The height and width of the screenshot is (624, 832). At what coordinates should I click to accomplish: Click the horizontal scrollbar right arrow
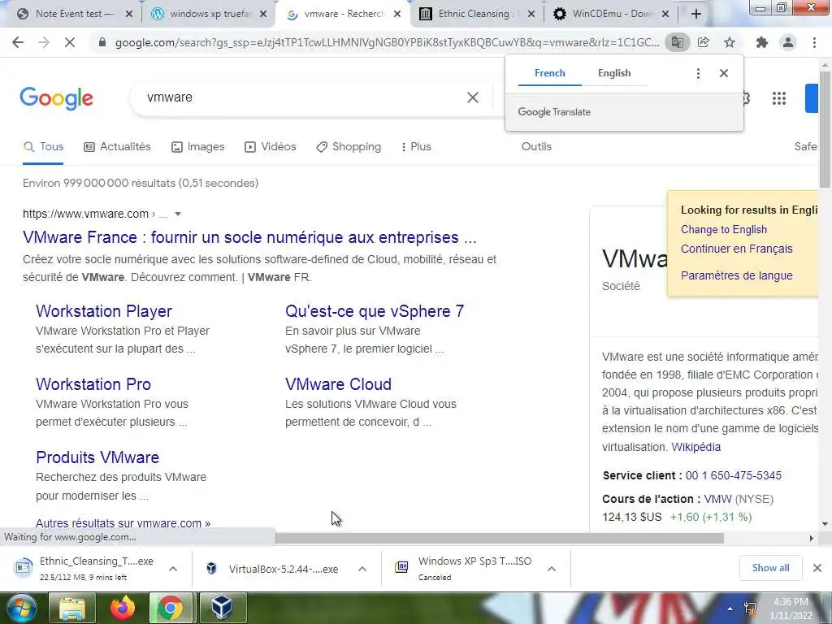812,538
